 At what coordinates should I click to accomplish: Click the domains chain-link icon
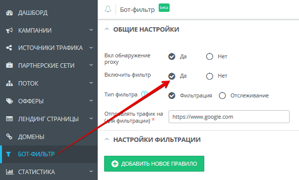(x=9, y=136)
